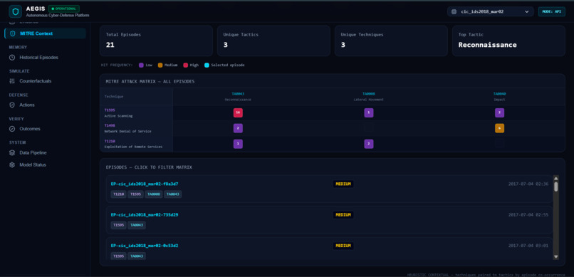Click the T1595 tag in the 735d29 episode
574x277 pixels.
click(x=119, y=226)
